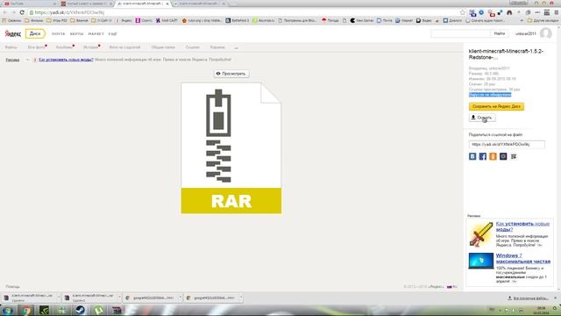Image resolution: width=561 pixels, height=316 pixels.
Task: Open the Погода bookmark
Action: pos(330,20)
